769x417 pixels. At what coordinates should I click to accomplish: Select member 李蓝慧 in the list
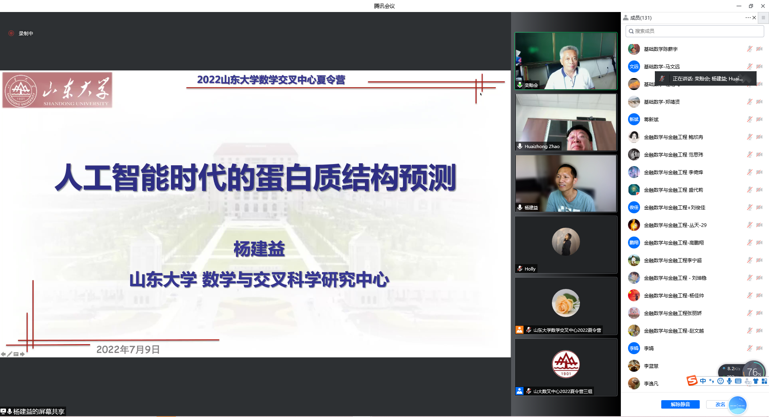(651, 366)
